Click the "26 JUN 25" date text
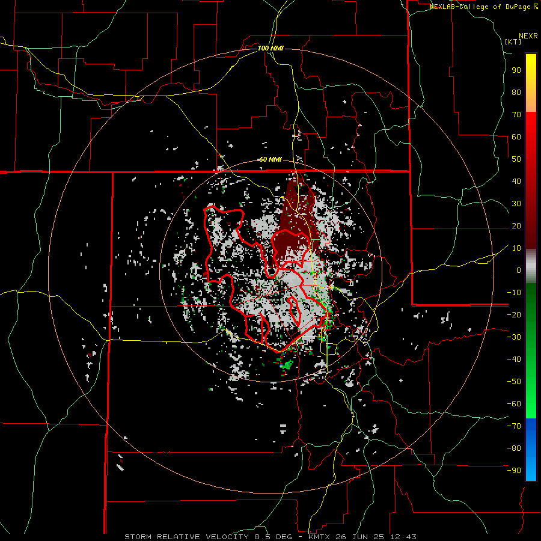 (361, 537)
